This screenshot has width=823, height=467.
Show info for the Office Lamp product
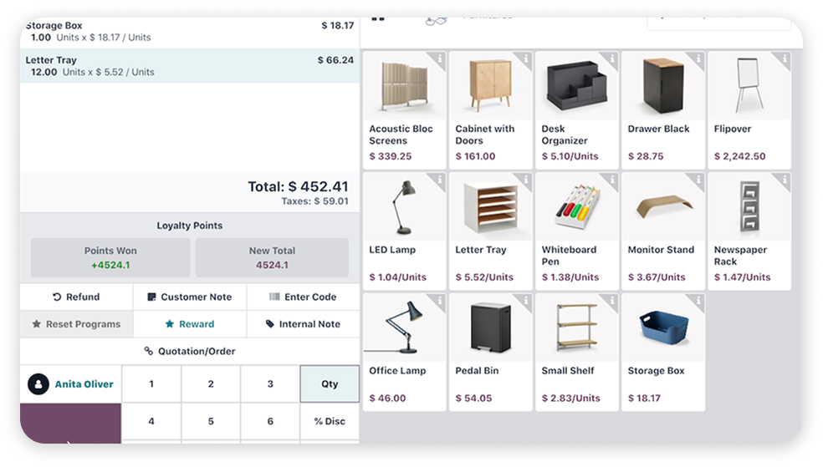pyautogui.click(x=438, y=301)
